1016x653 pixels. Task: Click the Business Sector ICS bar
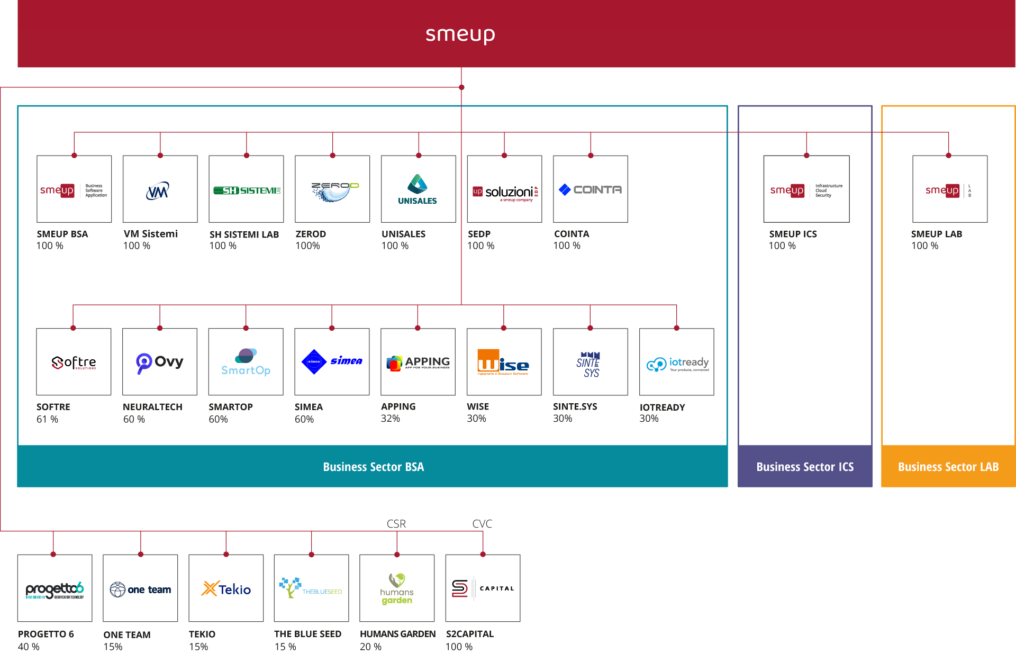(x=805, y=466)
